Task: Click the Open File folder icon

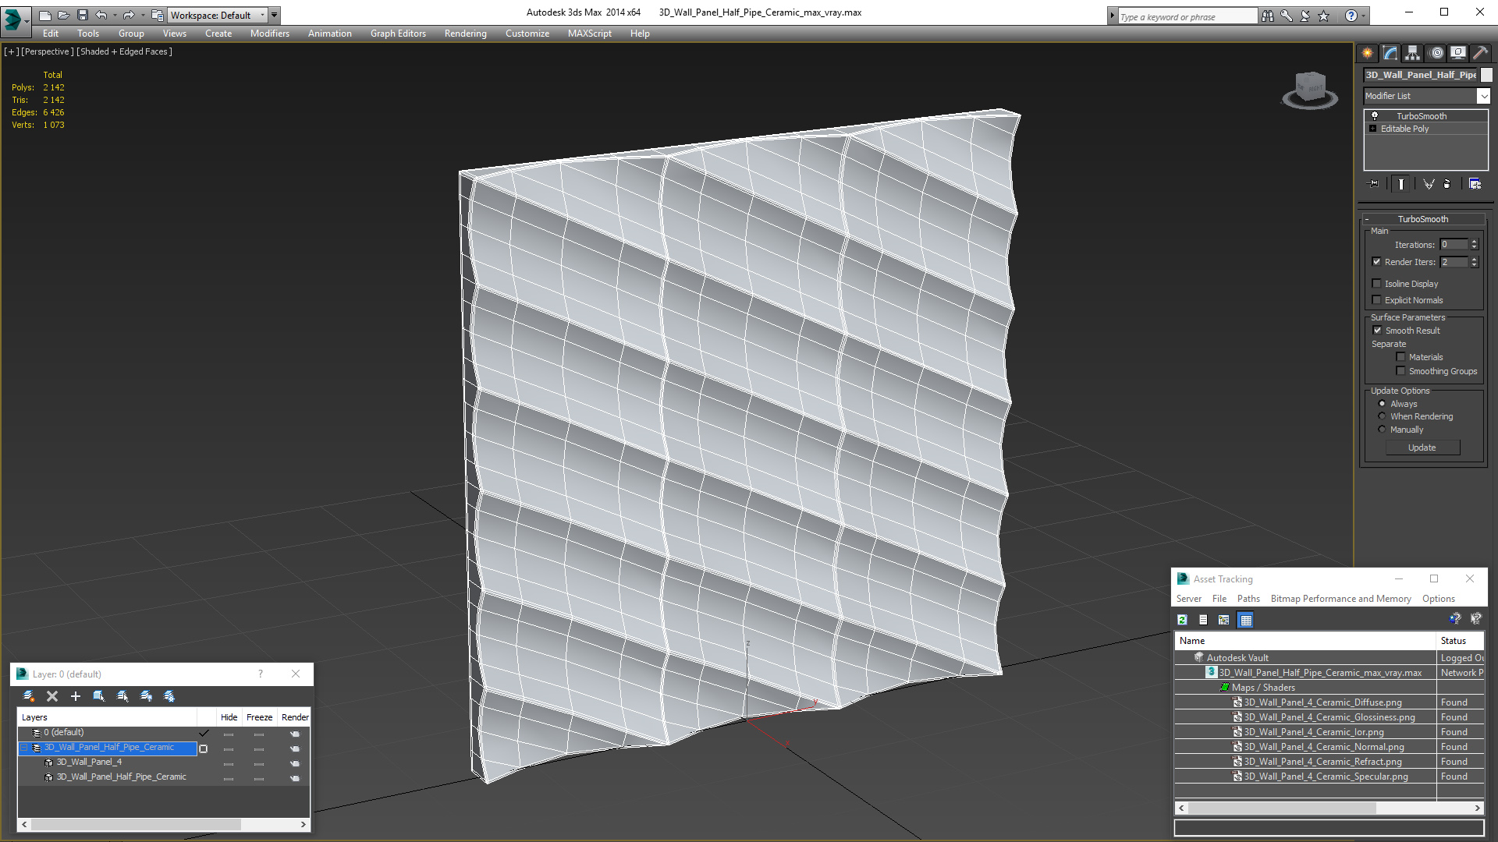Action: (63, 15)
